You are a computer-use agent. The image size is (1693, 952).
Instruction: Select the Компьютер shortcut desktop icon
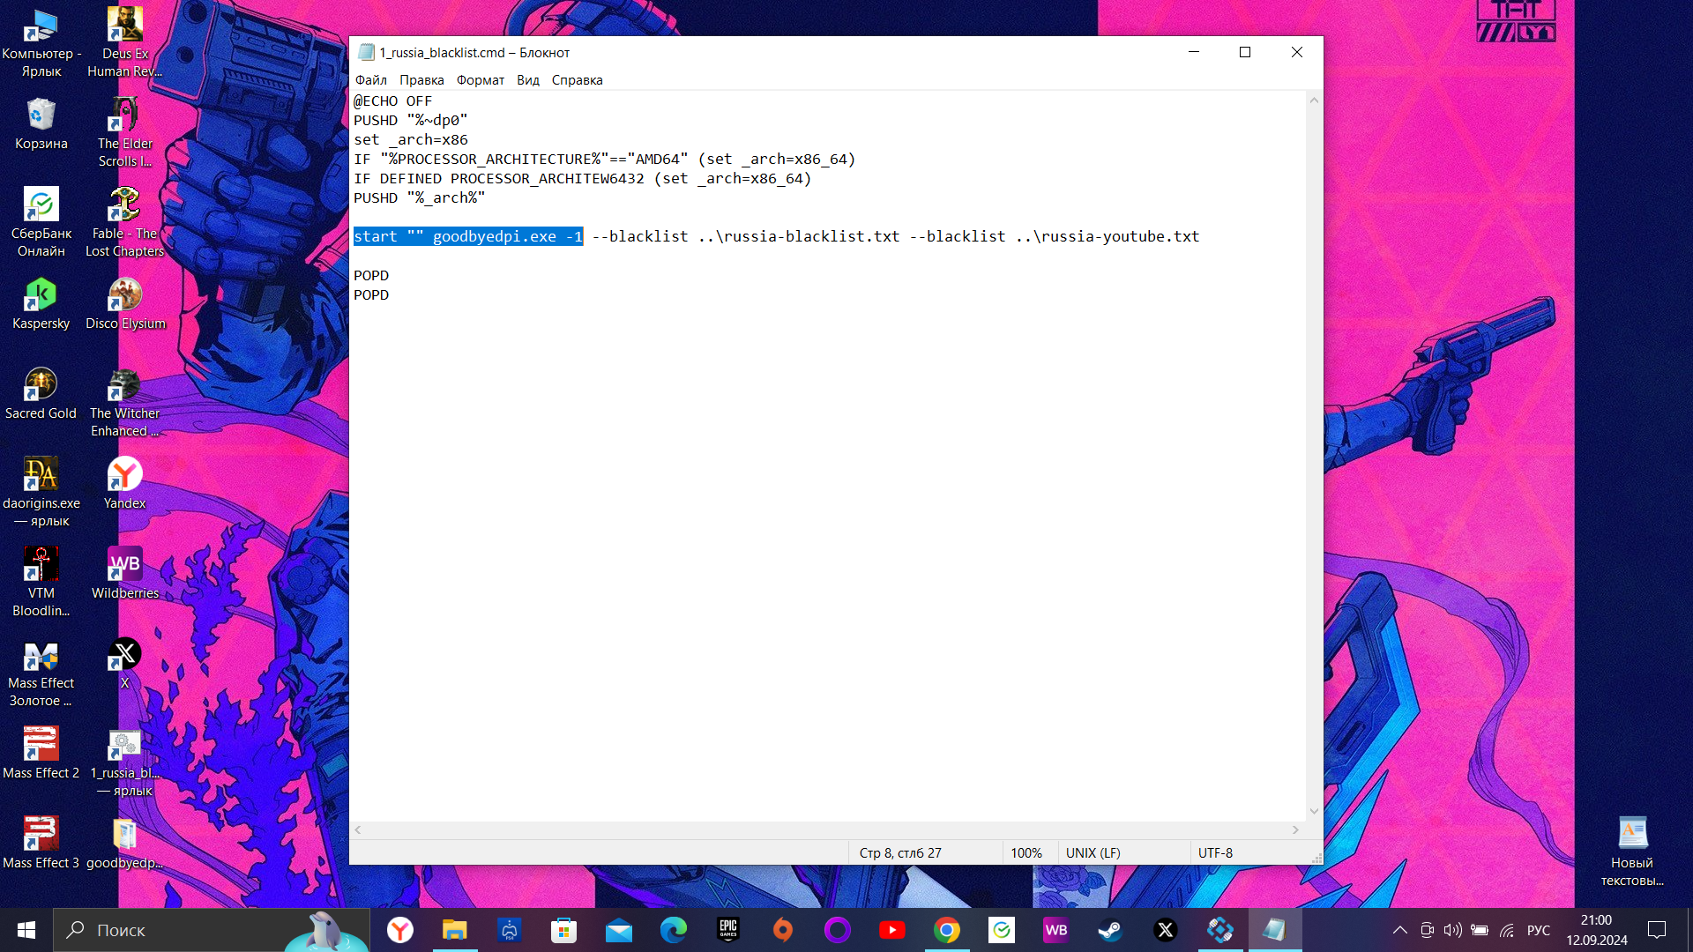coord(41,44)
